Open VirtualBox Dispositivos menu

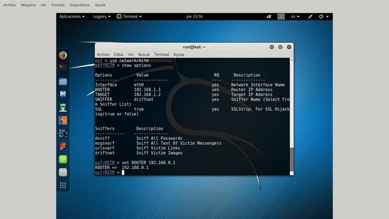tap(80, 5)
